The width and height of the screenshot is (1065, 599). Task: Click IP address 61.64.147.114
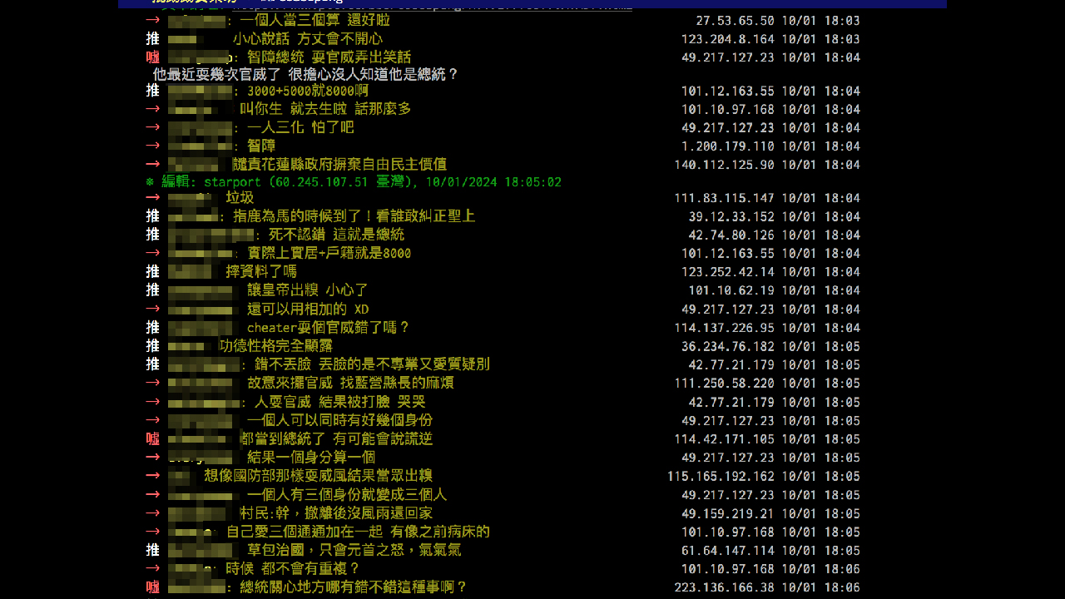727,551
